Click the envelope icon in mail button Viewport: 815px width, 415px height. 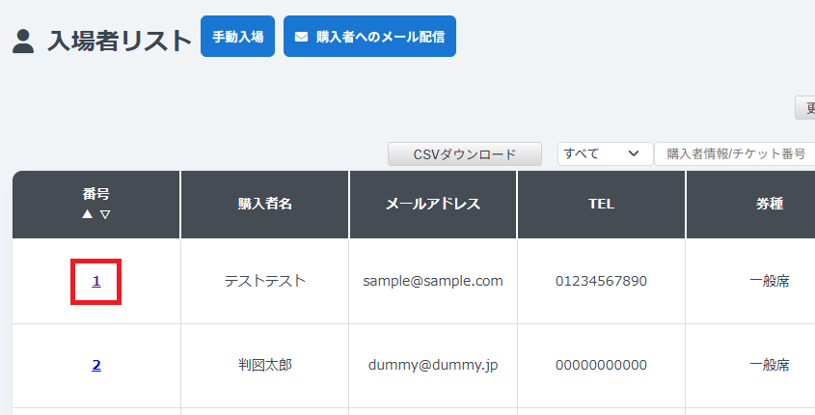(302, 37)
